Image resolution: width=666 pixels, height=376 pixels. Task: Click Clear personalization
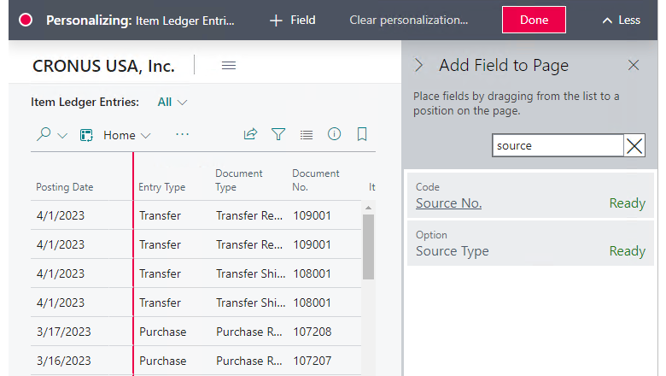409,20
